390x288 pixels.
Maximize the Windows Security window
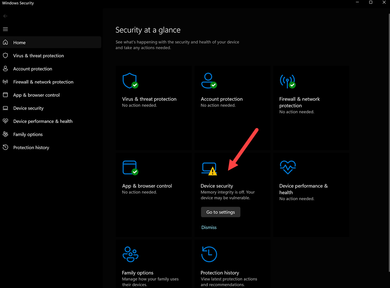370,3
